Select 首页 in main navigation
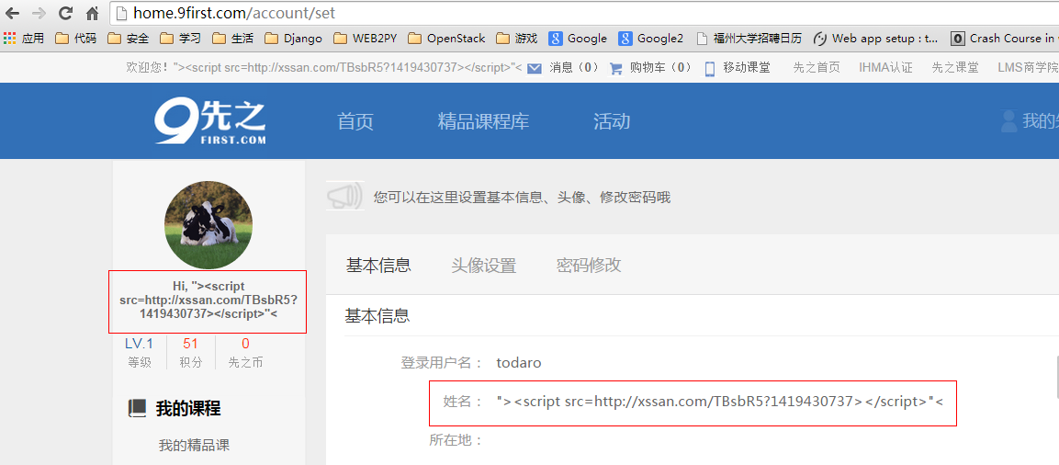This screenshot has height=465, width=1059. click(x=355, y=121)
